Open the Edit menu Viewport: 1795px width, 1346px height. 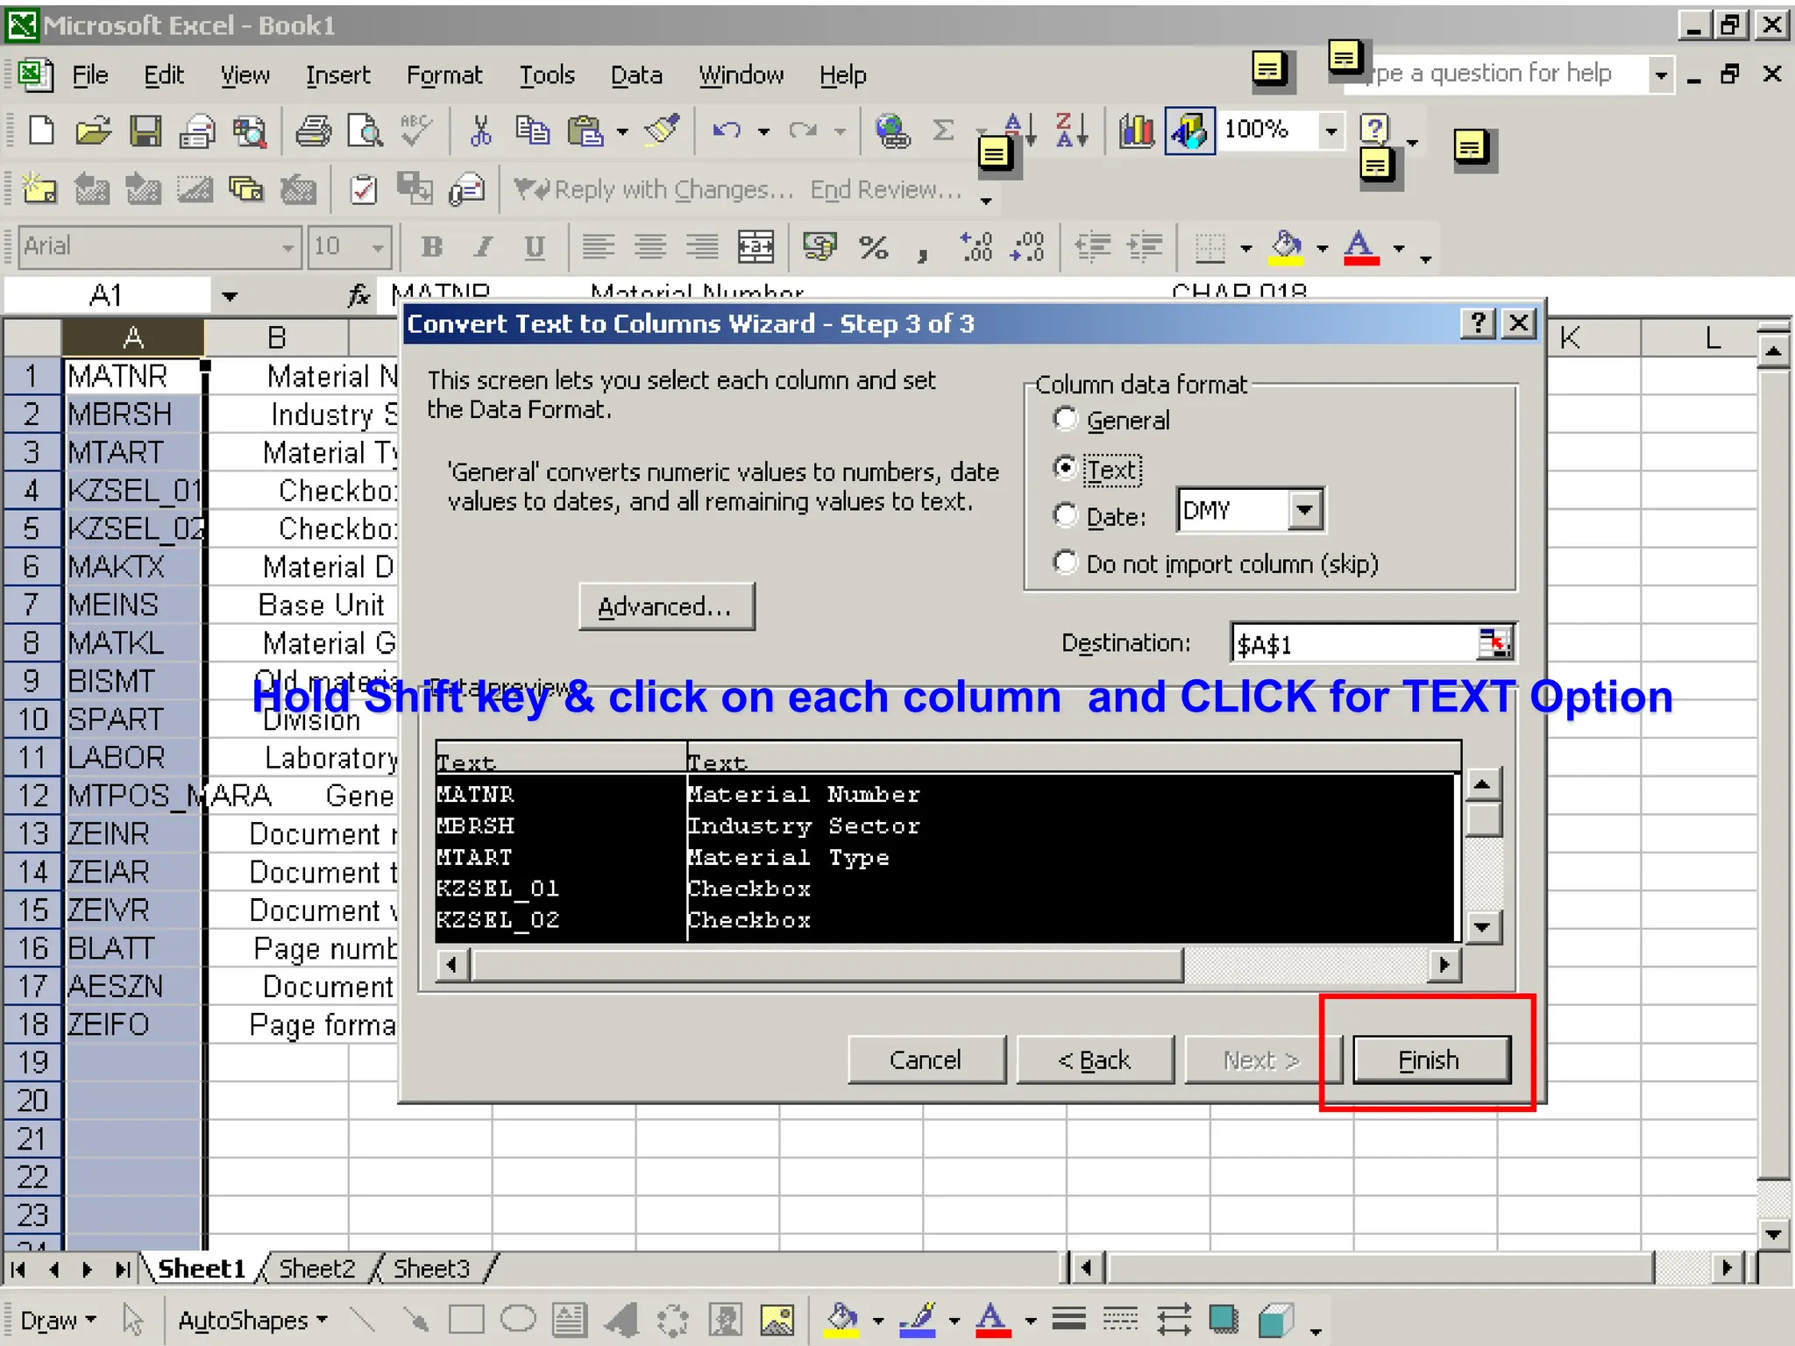[164, 75]
